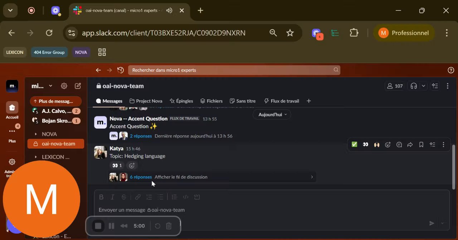This screenshot has width=458, height=240.
Task: Open the LEXICON bookmark in browser bar
Action: [x=15, y=52]
